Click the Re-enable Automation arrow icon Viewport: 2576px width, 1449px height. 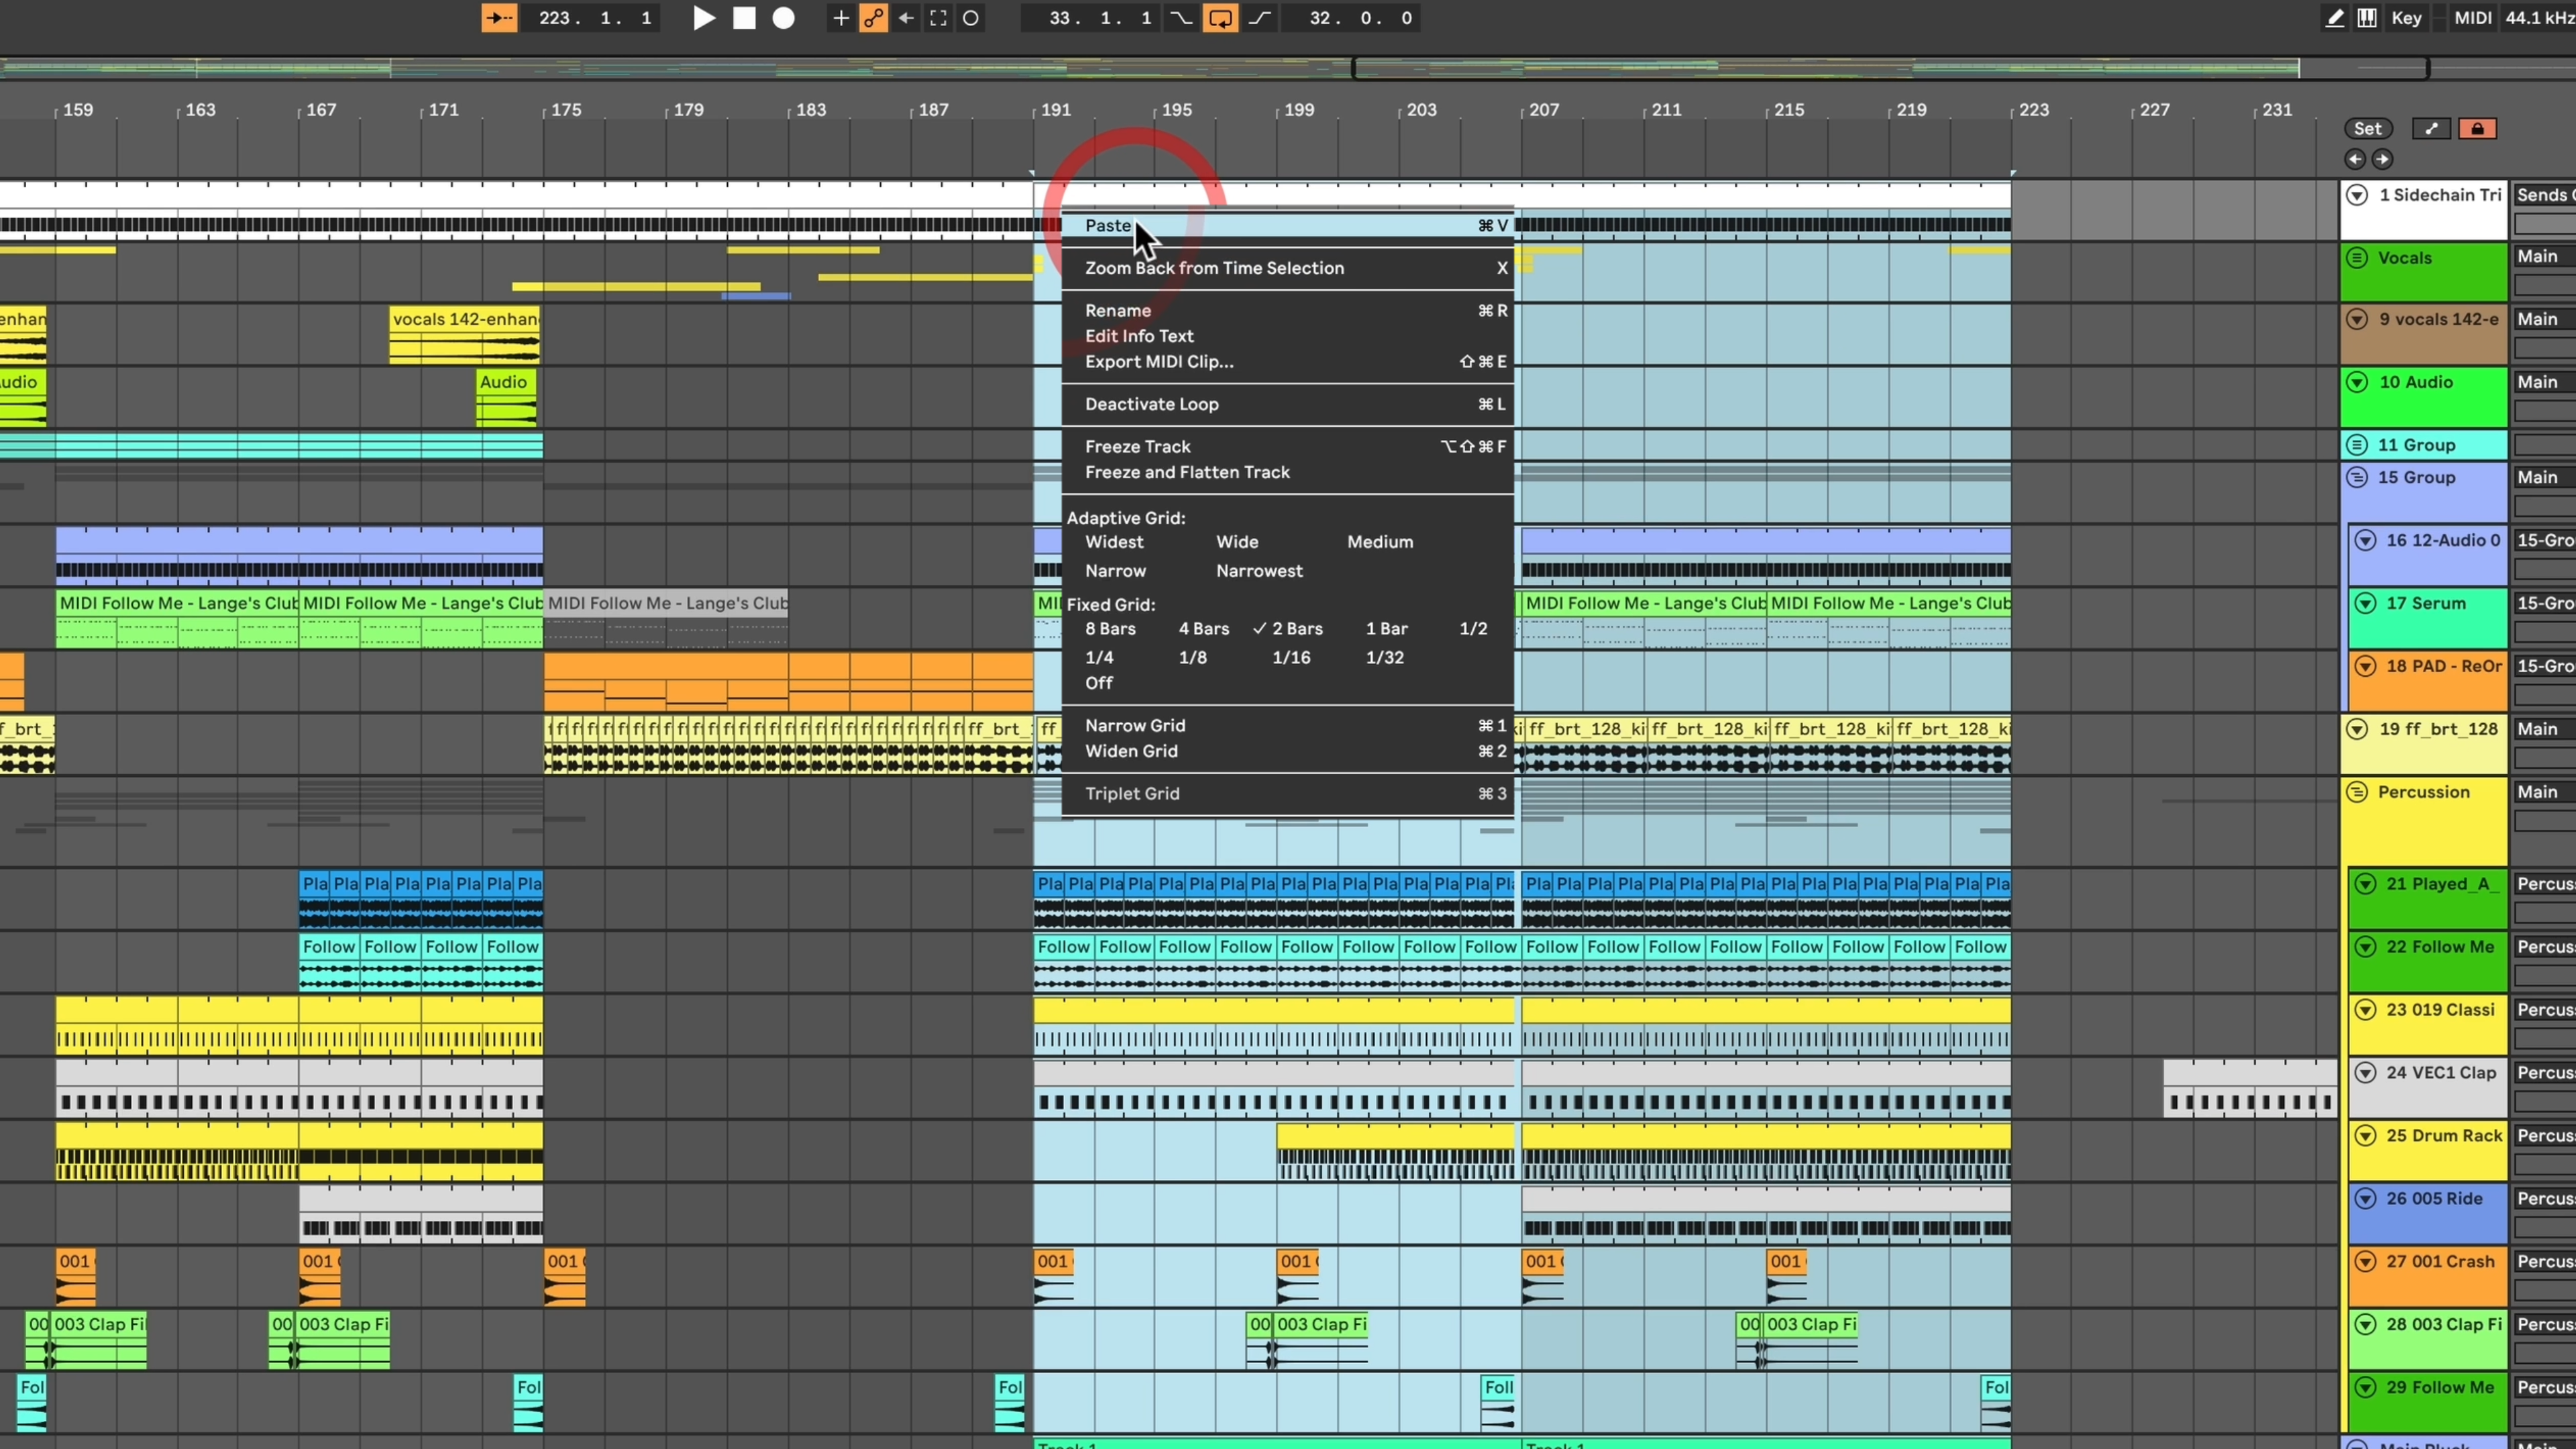coord(906,18)
